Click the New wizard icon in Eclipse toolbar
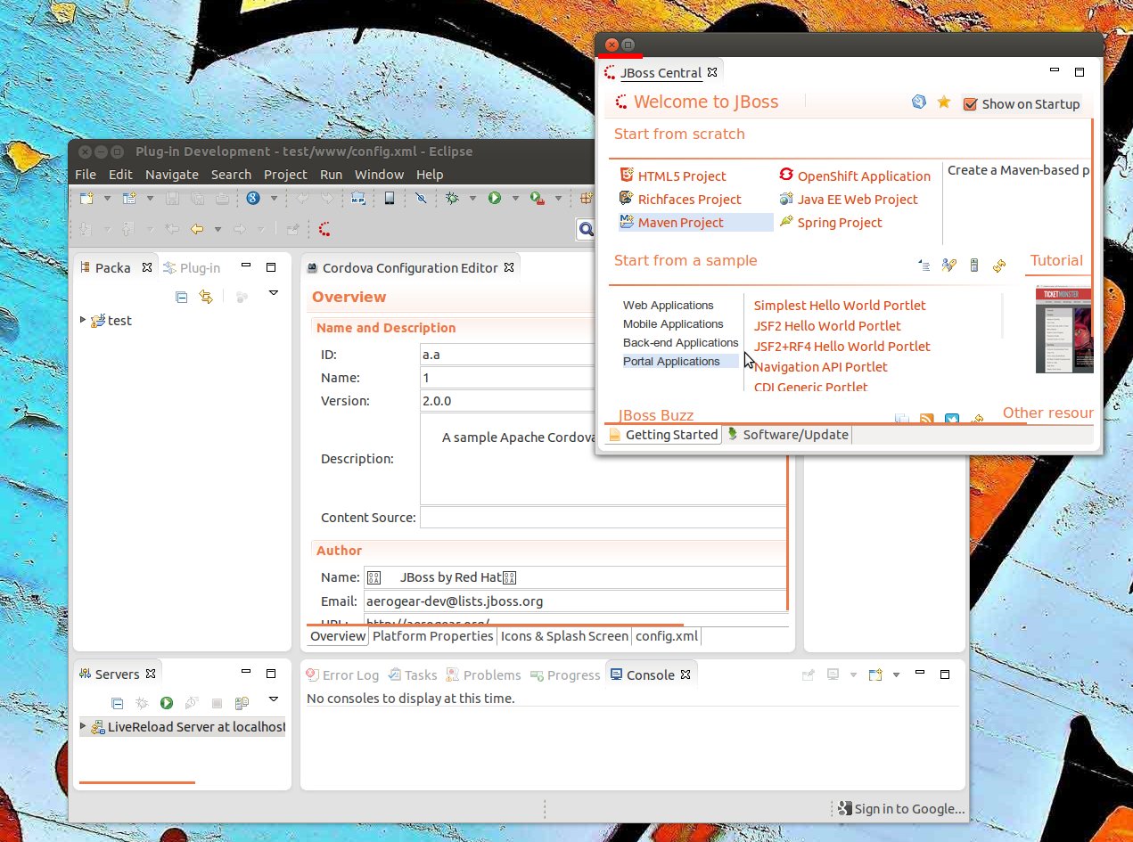This screenshot has width=1133, height=842. pyautogui.click(x=86, y=198)
